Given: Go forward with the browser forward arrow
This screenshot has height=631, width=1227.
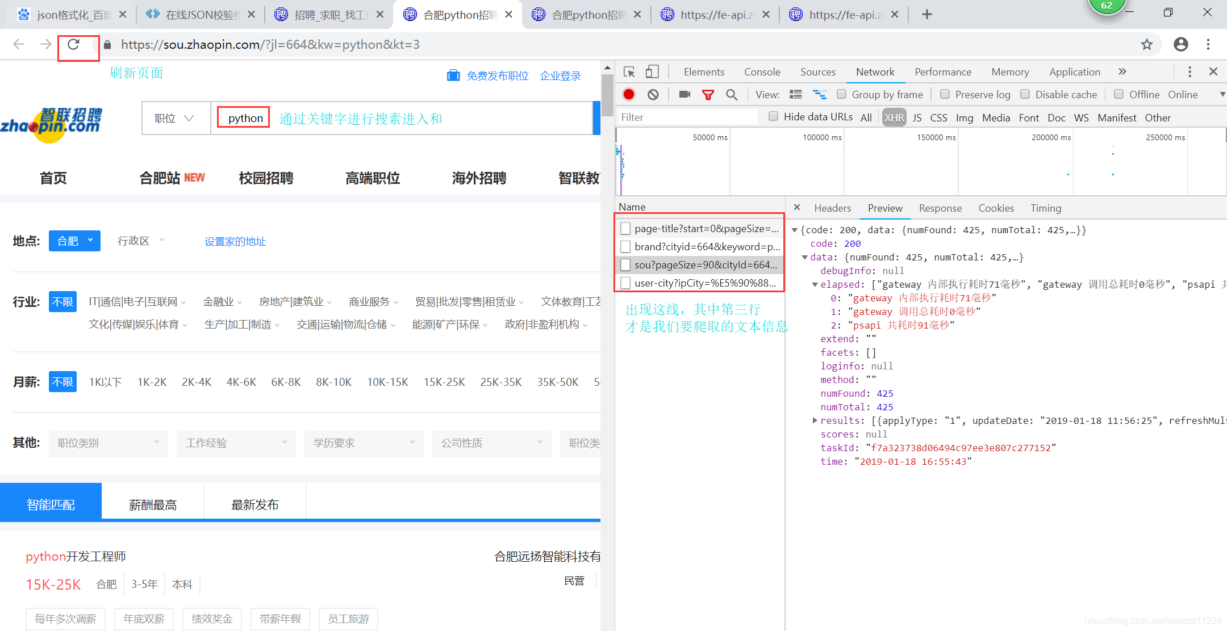Looking at the screenshot, I should 46,44.
